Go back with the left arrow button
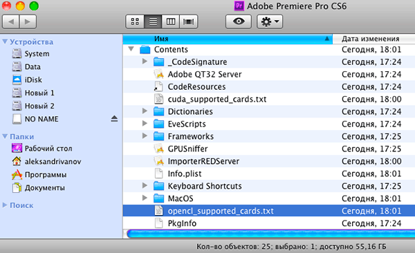 [x=11, y=21]
